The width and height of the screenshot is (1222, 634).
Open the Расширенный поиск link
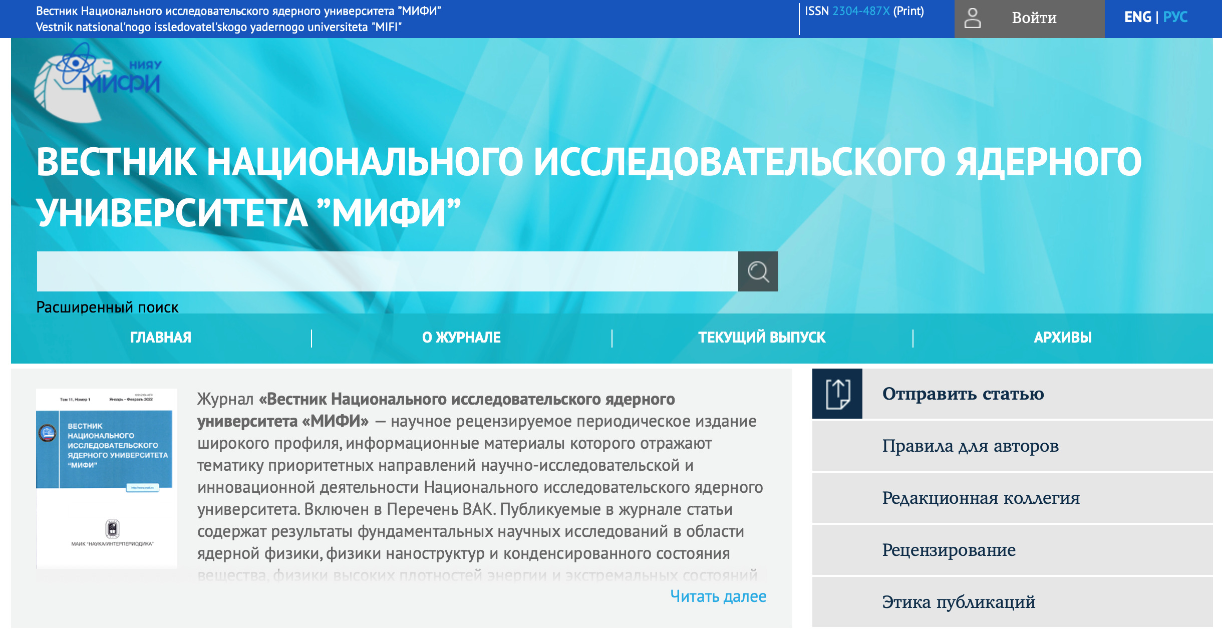(107, 306)
